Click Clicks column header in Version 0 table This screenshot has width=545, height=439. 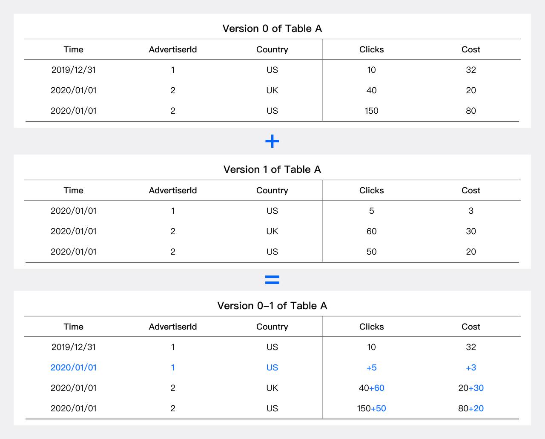pos(371,49)
